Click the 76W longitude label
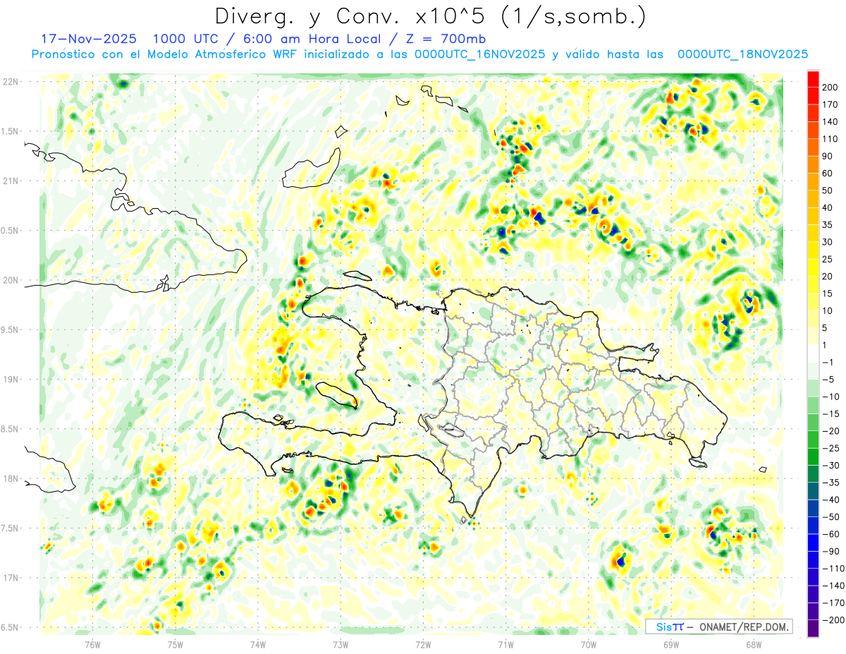The image size is (846, 654). point(92,643)
